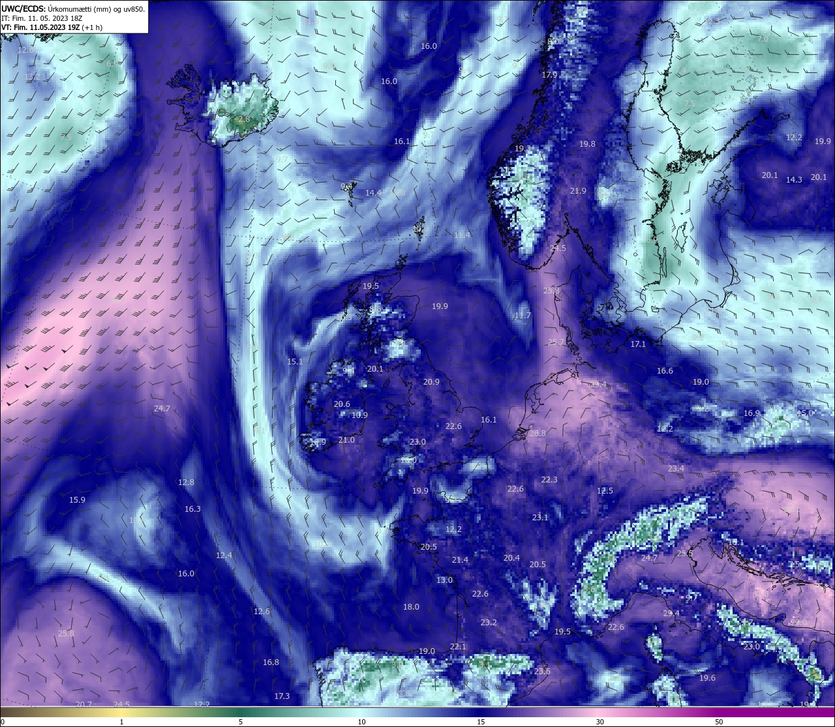
Task: Click the 20.4 map value
Action: pos(511,558)
